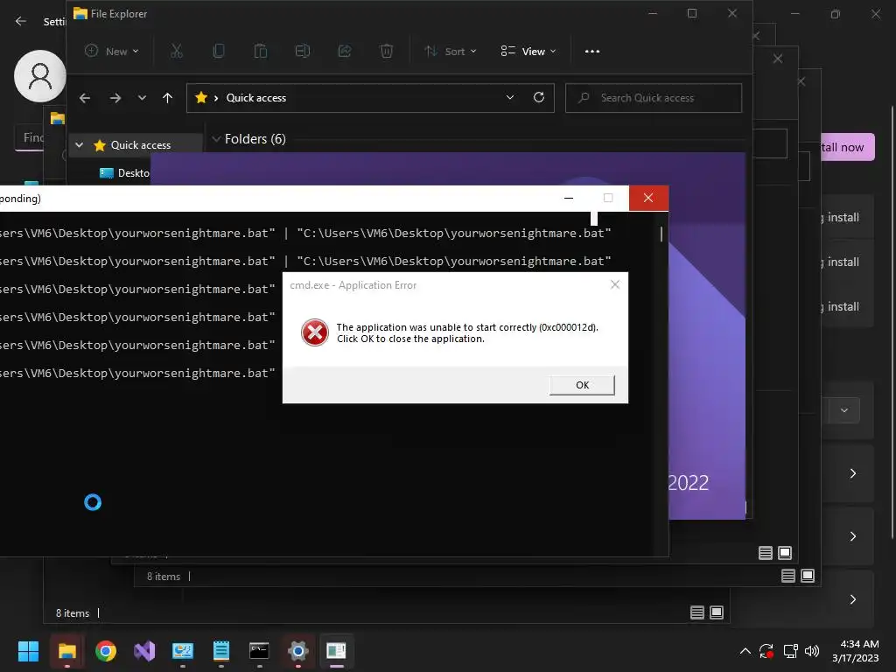Click the Quick access address bar path

[256, 98]
